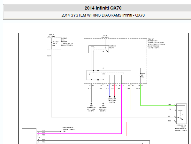Image resolution: width=191 pixels, height=144 pixels.
Task: Click the 'HOT AT ALL TIMES' label above IPDM
Action: 105,36
